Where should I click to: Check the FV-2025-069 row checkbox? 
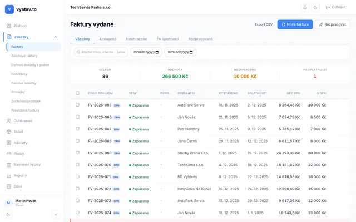pyautogui.click(x=77, y=153)
